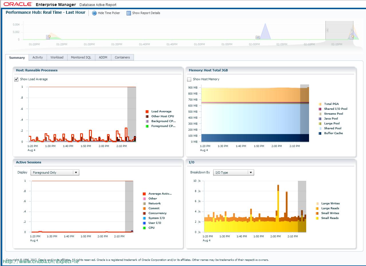Switch to the Workload tab
This screenshot has height=266, width=366.
57,57
